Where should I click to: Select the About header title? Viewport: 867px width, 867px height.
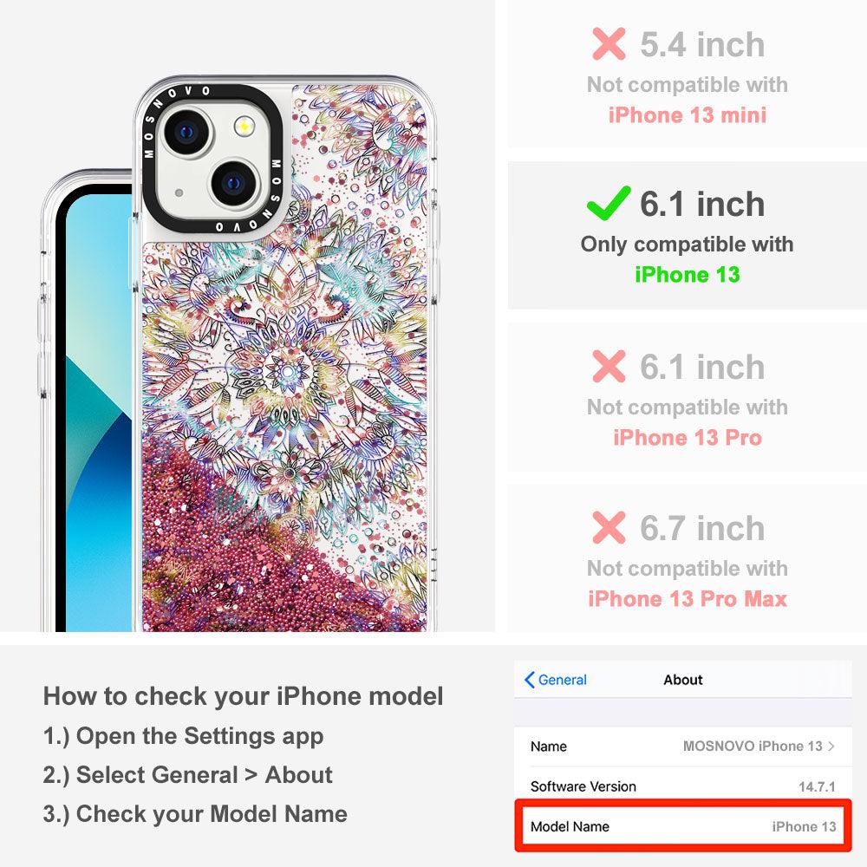[x=683, y=680]
